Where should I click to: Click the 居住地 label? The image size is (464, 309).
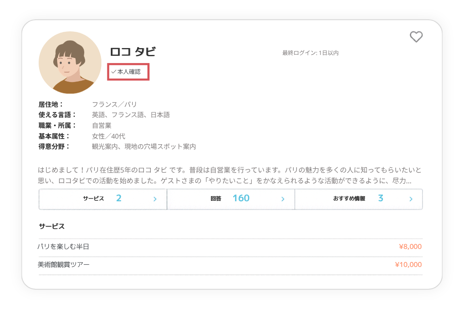click(x=51, y=104)
